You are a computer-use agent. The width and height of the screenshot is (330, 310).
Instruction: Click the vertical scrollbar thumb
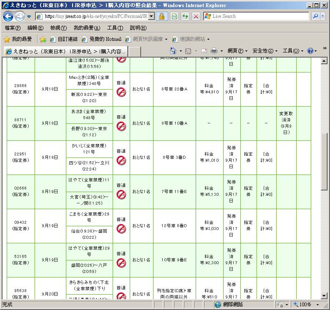point(324,161)
